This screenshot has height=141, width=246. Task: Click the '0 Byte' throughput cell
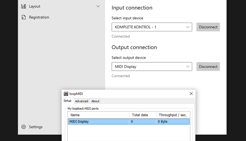click(x=173, y=122)
